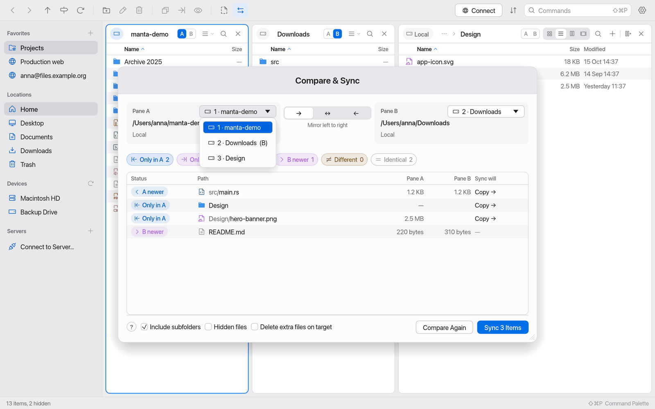The image size is (655, 409).
Task: Click the Connect button in toolbar
Action: [x=479, y=11]
